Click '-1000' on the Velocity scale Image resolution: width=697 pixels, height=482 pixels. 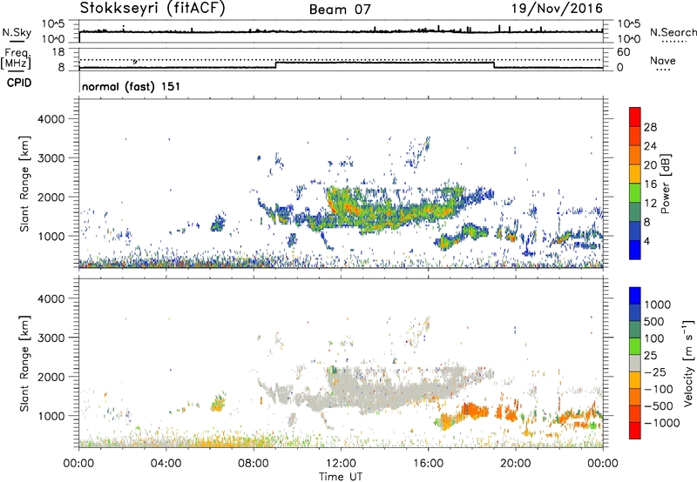[662, 423]
